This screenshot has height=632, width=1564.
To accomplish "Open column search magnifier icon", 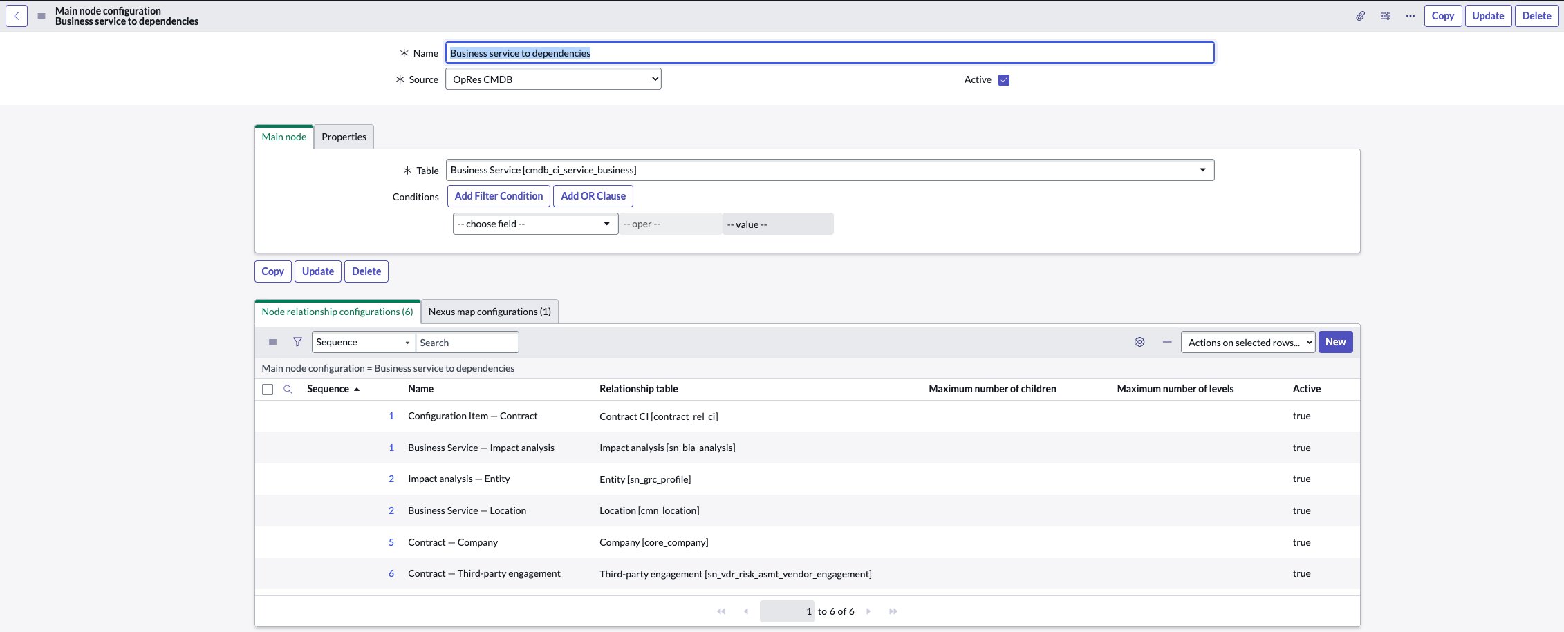I will [288, 390].
